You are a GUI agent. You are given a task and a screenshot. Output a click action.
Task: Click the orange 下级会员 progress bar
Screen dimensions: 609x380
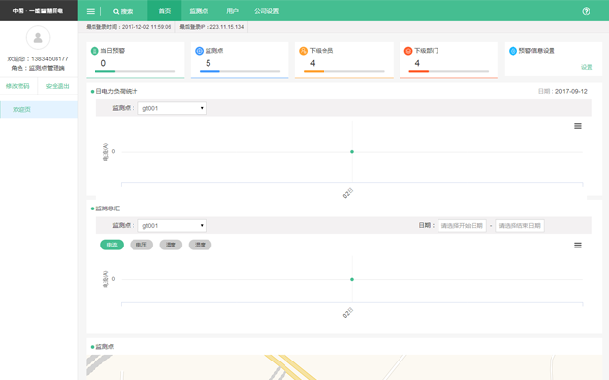click(x=344, y=71)
